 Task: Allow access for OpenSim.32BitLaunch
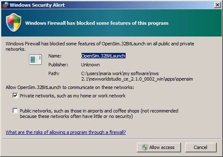[159, 147]
